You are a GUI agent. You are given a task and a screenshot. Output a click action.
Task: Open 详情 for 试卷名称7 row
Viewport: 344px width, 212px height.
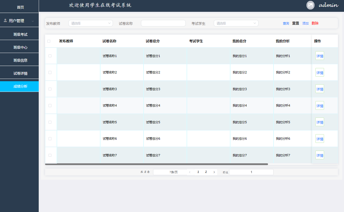pos(320,155)
